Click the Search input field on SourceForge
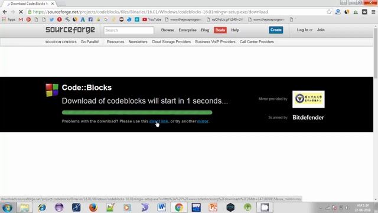The width and height of the screenshot is (378, 213). coord(129,30)
